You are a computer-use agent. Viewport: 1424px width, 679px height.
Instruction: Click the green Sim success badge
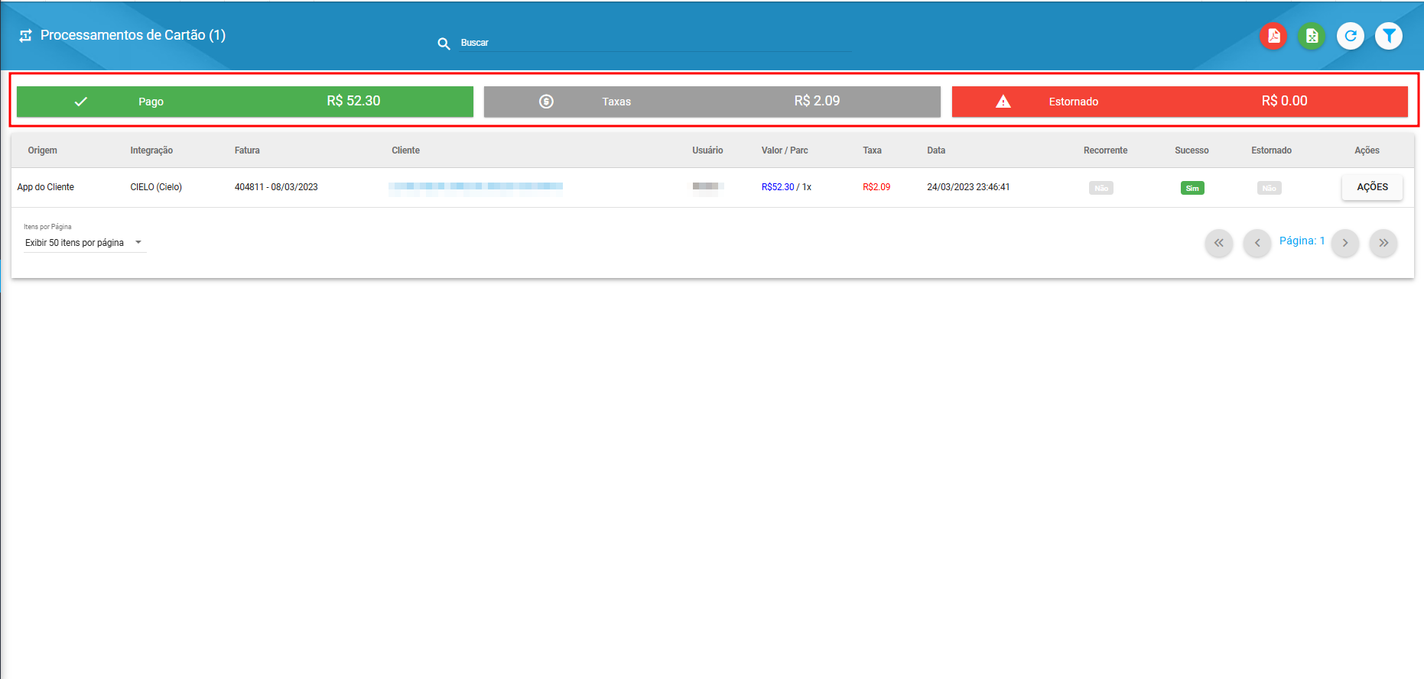pos(1192,188)
